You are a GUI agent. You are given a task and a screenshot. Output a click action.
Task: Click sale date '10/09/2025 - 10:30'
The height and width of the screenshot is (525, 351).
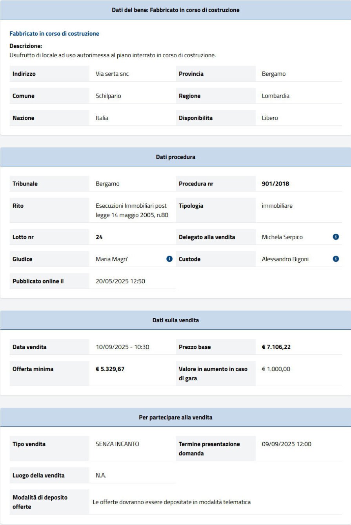122,347
